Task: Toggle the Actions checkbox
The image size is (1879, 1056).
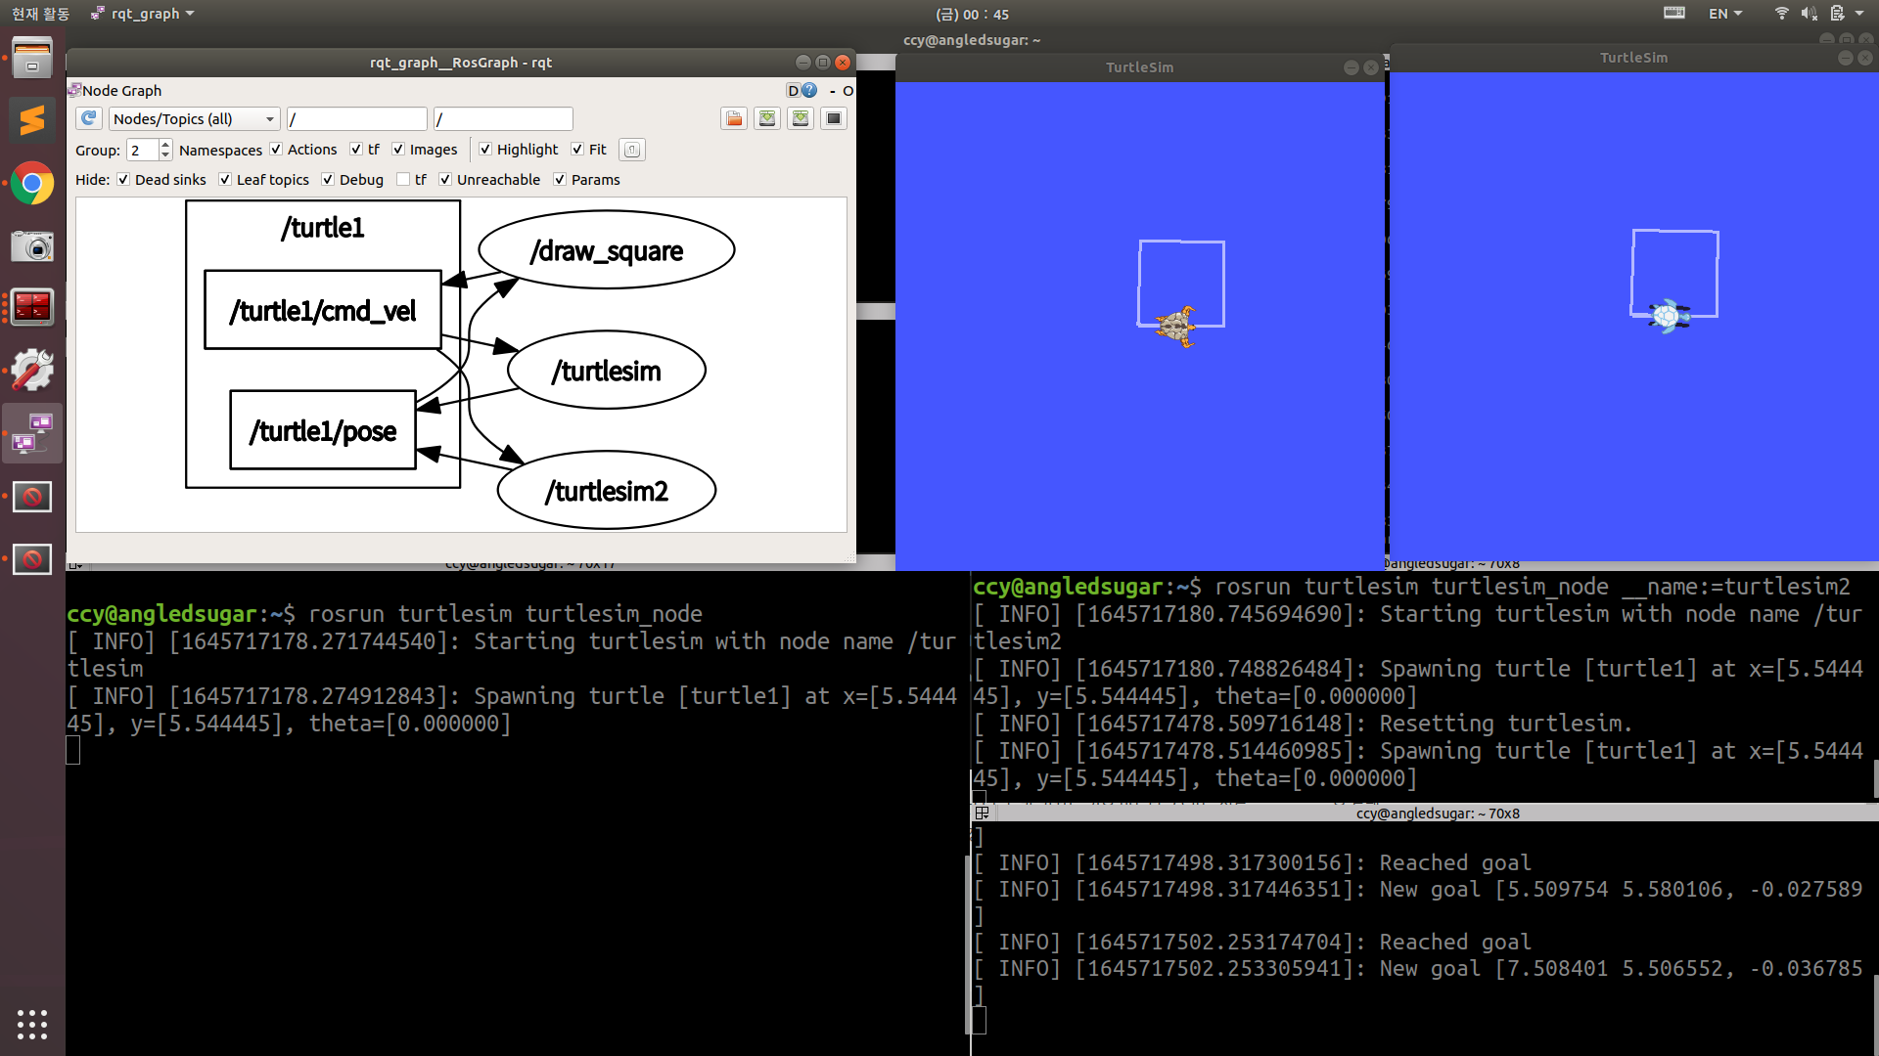Action: point(276,150)
